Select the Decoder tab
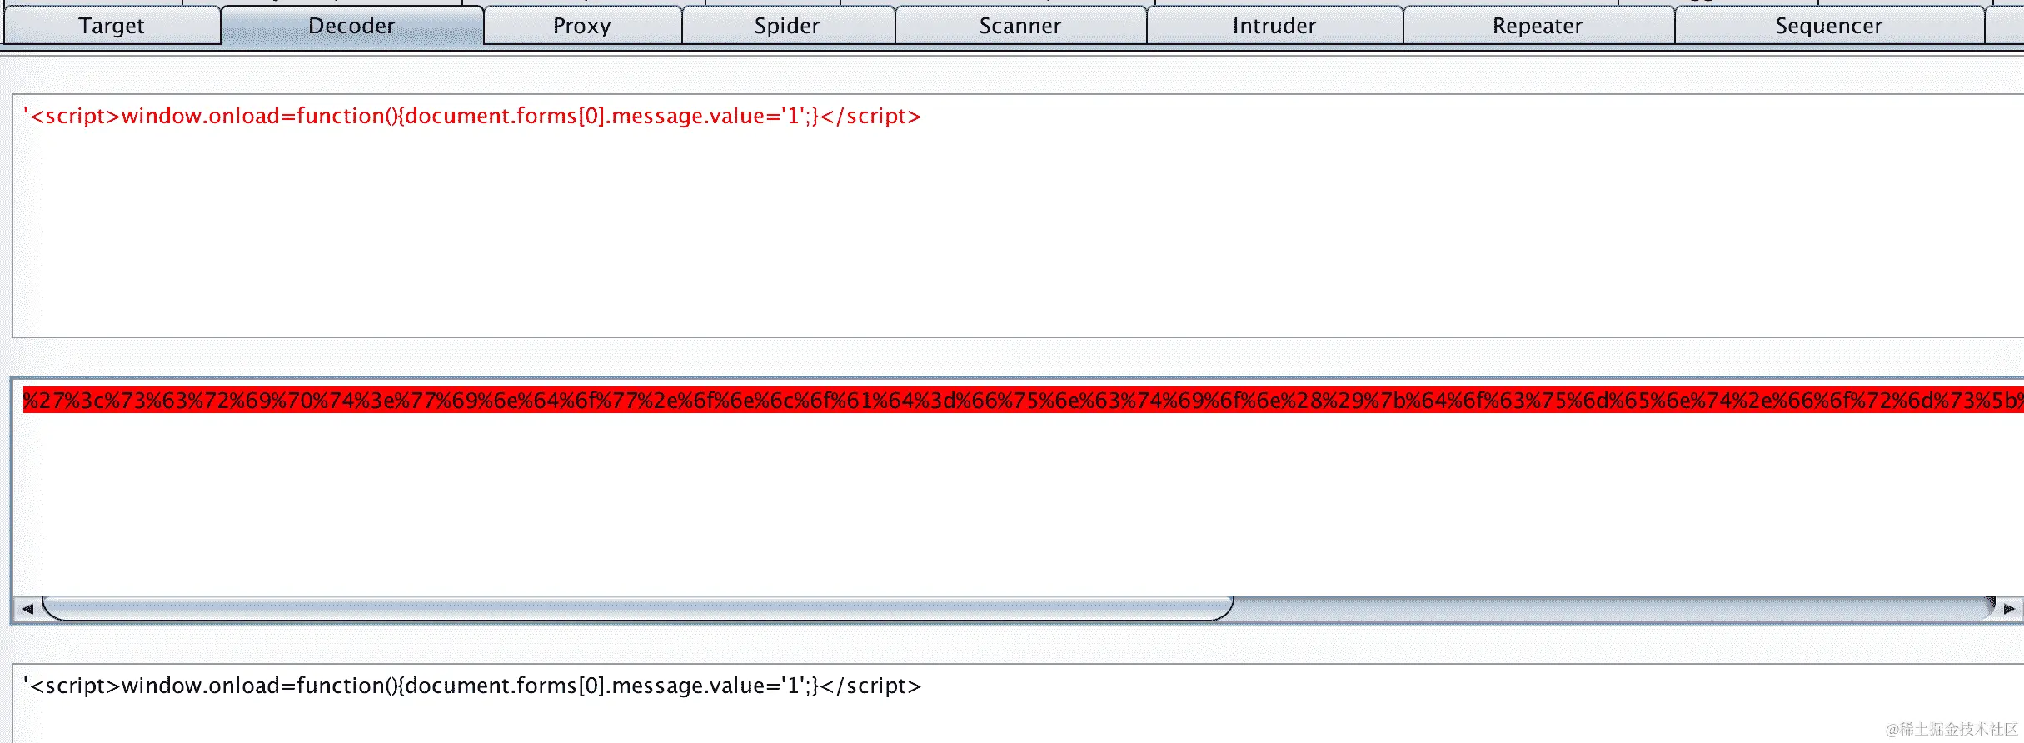This screenshot has width=2024, height=743. pos(351,26)
